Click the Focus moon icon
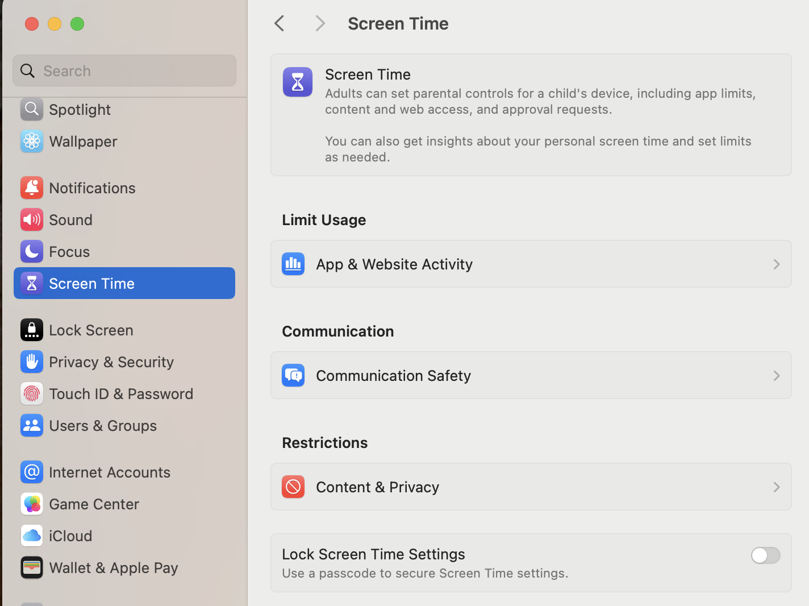The height and width of the screenshot is (606, 809). click(x=32, y=251)
